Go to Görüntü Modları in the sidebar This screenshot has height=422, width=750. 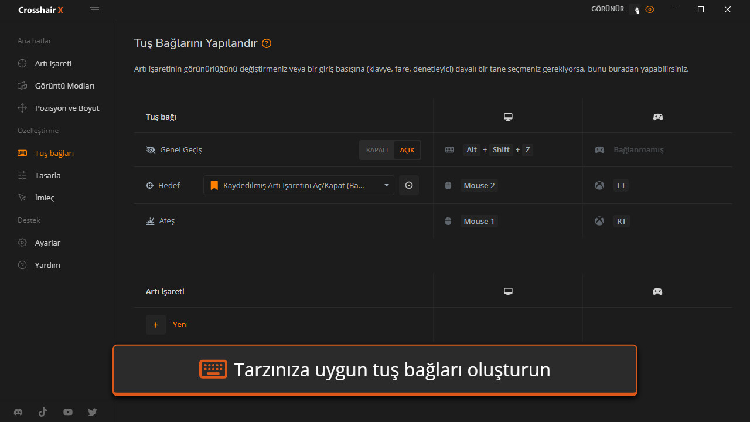pyautogui.click(x=64, y=86)
